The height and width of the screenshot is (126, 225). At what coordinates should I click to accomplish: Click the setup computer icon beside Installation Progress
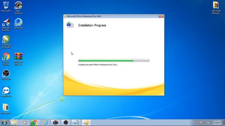[70, 25]
